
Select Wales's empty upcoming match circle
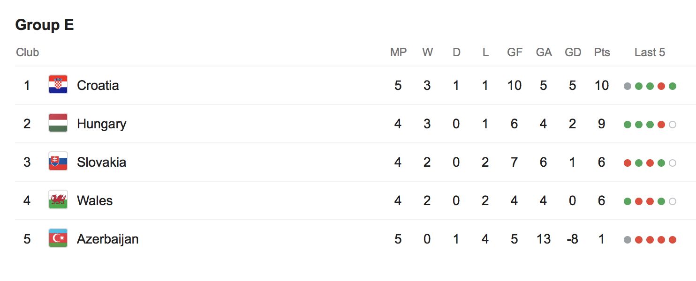(673, 201)
